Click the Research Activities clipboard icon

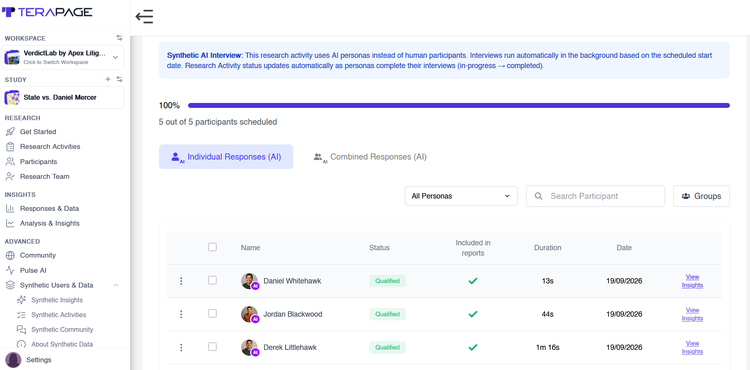click(10, 146)
